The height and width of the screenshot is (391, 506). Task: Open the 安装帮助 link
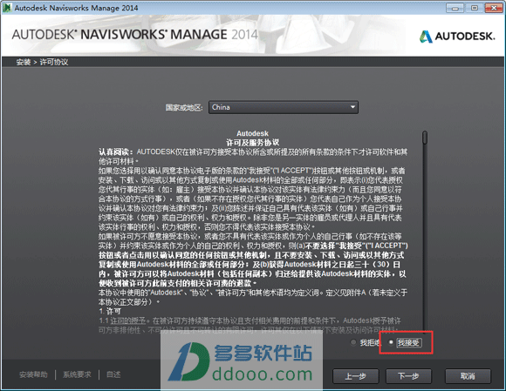pyautogui.click(x=33, y=374)
